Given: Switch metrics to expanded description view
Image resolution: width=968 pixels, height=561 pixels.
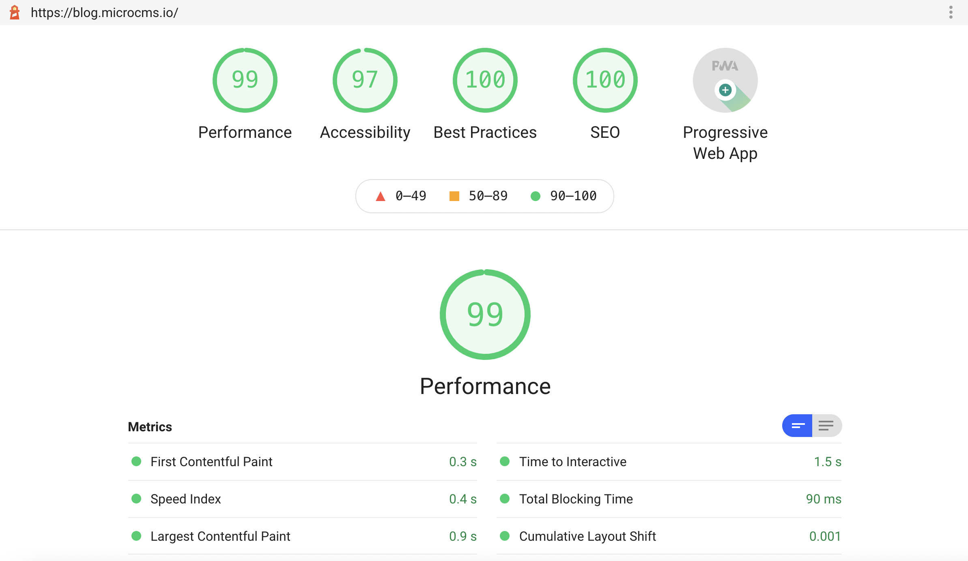Looking at the screenshot, I should point(826,426).
